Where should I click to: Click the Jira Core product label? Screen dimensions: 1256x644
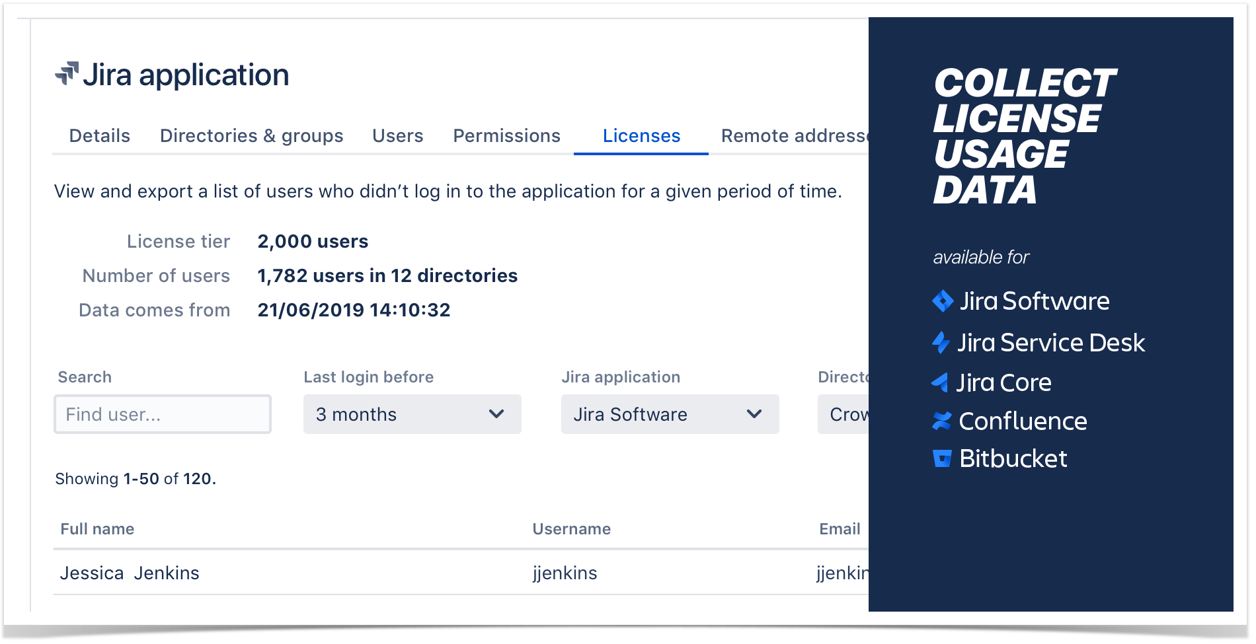coord(1004,382)
